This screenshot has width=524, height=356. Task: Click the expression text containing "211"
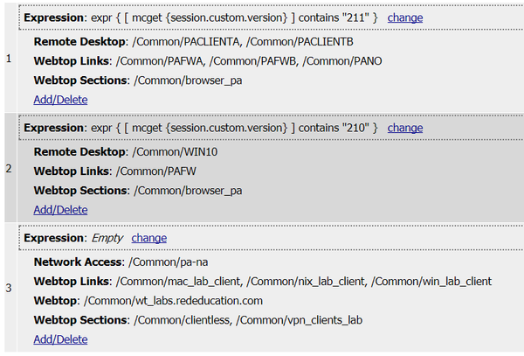[x=201, y=17]
